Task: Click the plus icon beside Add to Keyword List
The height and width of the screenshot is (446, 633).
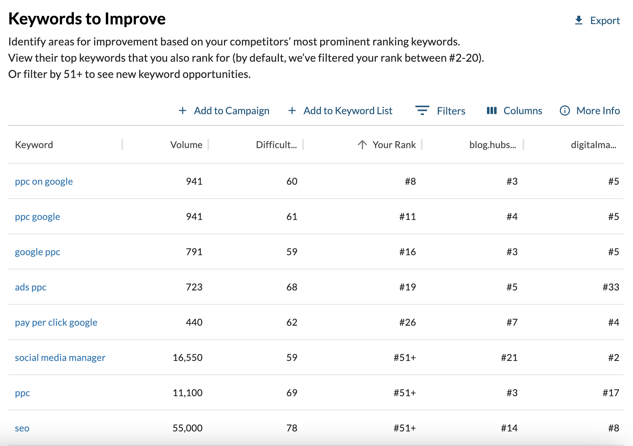Action: pos(292,110)
